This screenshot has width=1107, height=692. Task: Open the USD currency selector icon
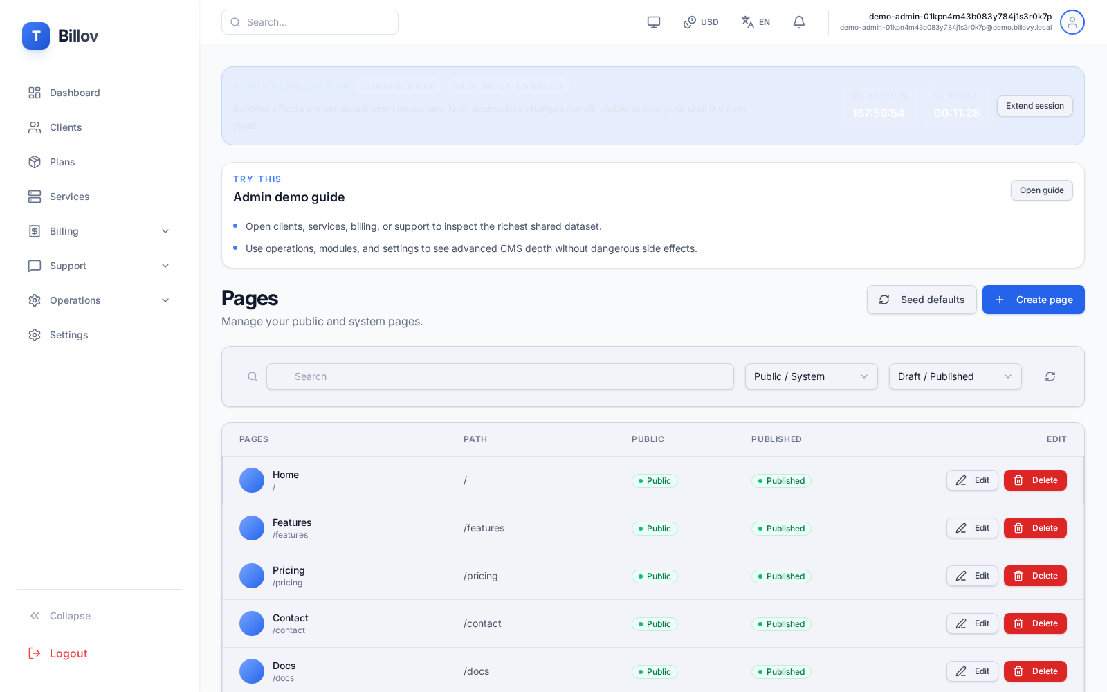pos(689,21)
